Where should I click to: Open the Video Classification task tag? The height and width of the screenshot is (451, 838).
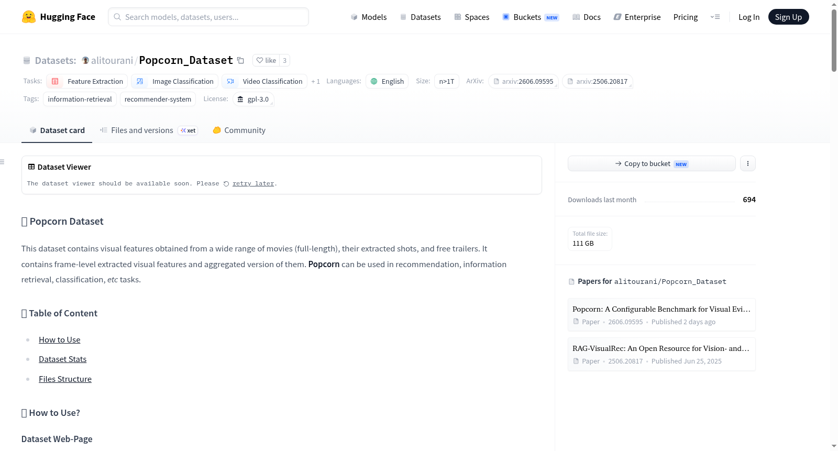click(264, 81)
